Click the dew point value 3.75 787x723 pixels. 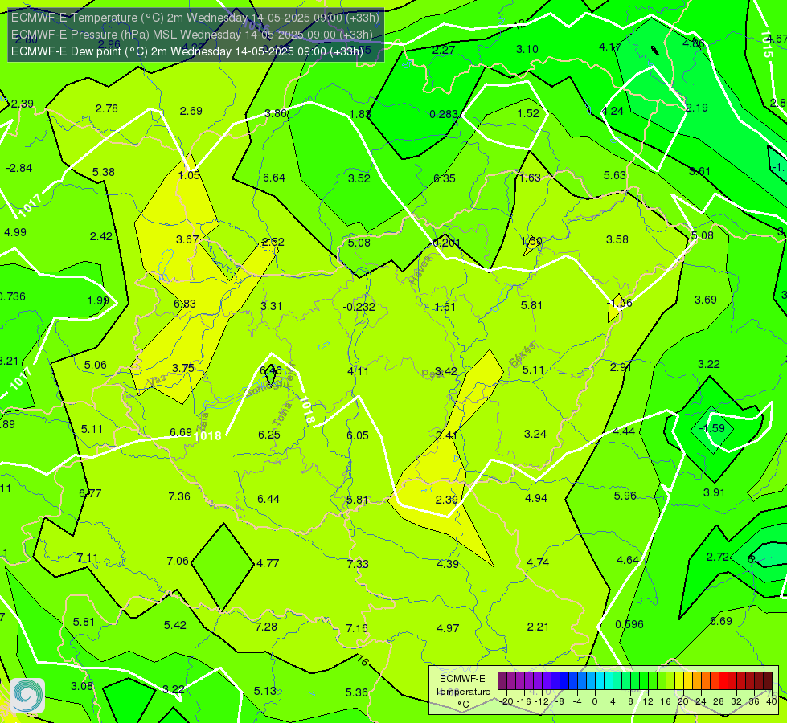(182, 368)
